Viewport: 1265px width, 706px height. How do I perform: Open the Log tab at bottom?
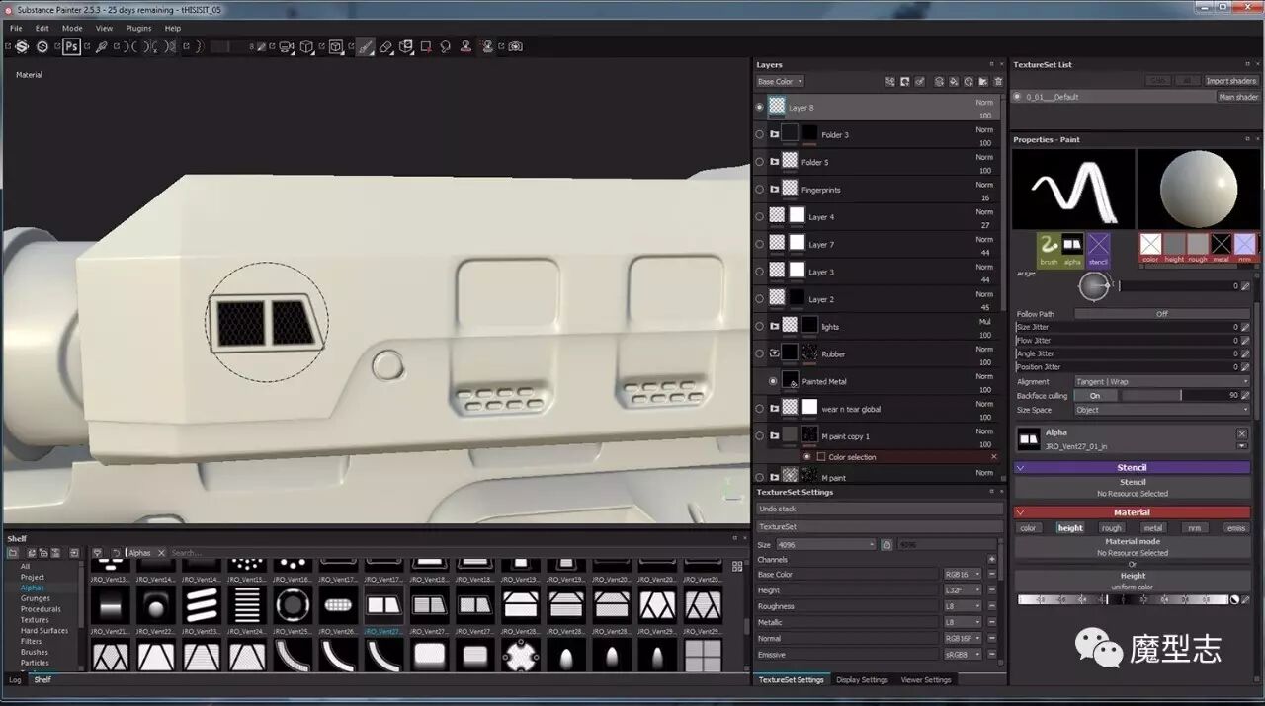pos(15,680)
